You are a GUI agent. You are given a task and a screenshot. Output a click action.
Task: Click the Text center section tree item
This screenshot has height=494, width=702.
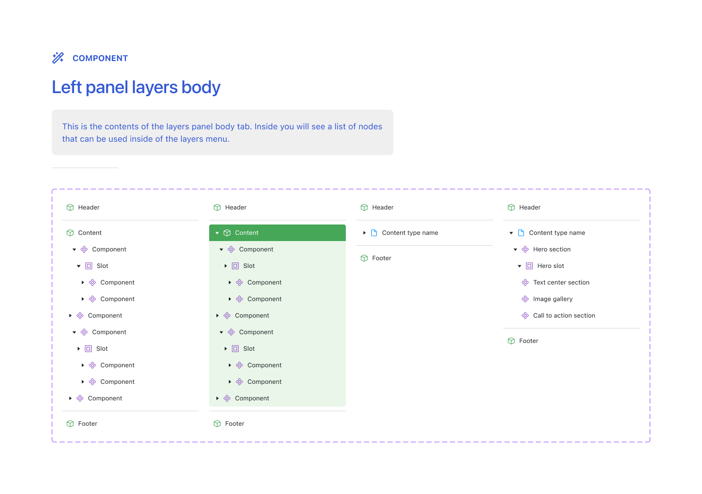(561, 282)
